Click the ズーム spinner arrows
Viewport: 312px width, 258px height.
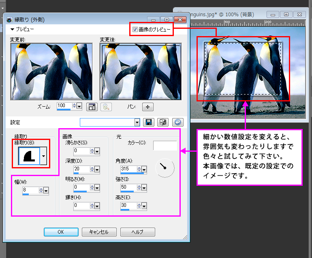[73, 106]
